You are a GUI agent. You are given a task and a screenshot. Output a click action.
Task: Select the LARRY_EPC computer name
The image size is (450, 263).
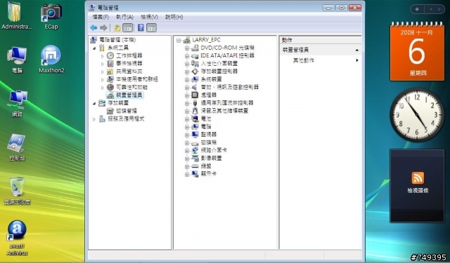[206, 40]
